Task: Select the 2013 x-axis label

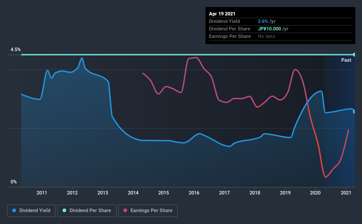Action: [x=103, y=193]
